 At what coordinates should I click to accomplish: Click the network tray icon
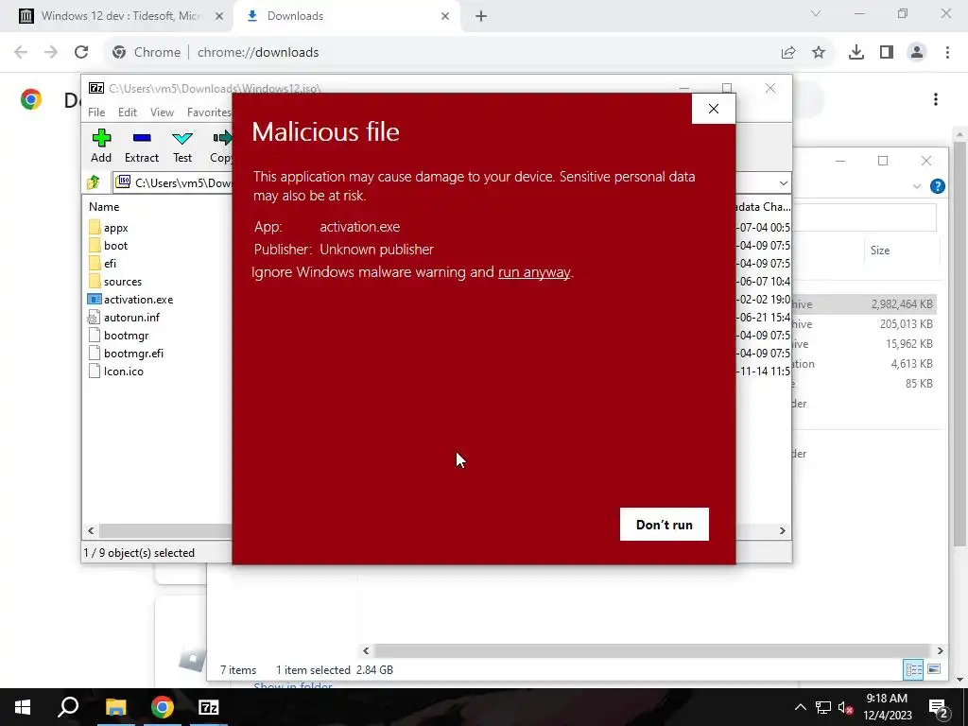pyautogui.click(x=823, y=707)
